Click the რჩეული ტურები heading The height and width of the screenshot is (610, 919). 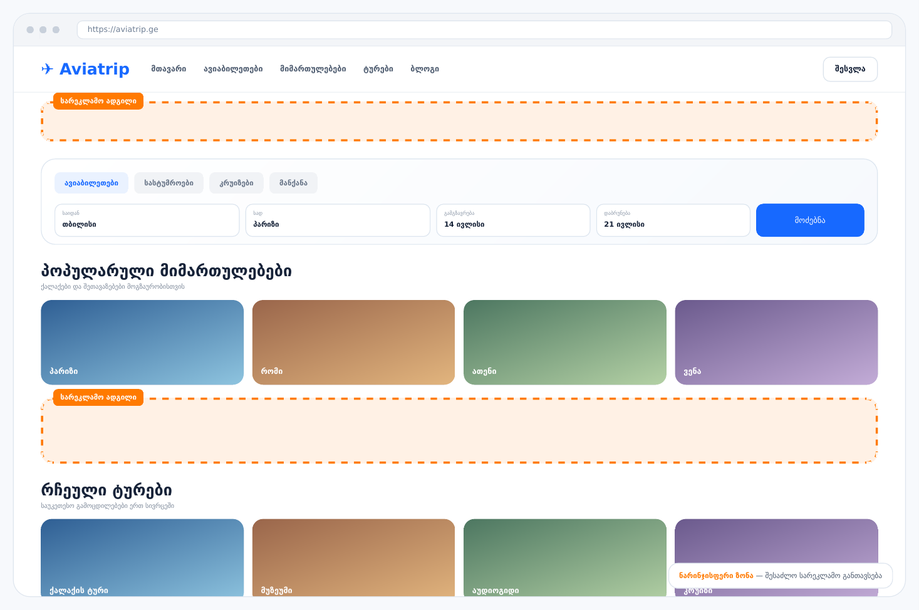pos(106,490)
